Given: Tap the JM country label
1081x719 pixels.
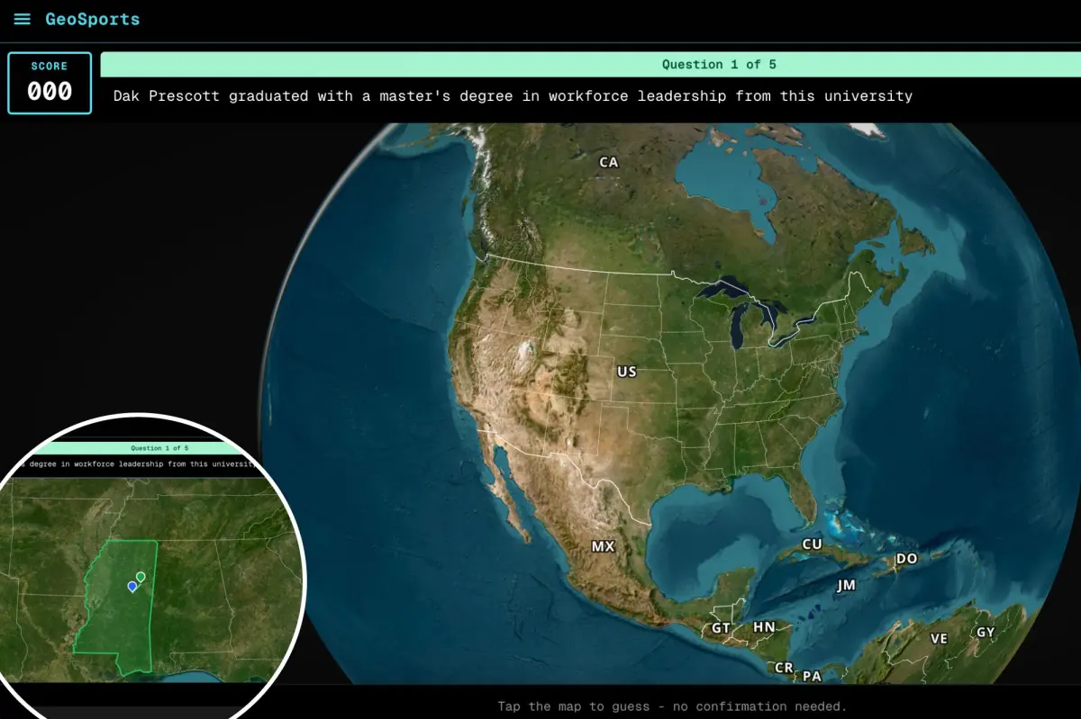Looking at the screenshot, I should click(x=846, y=585).
